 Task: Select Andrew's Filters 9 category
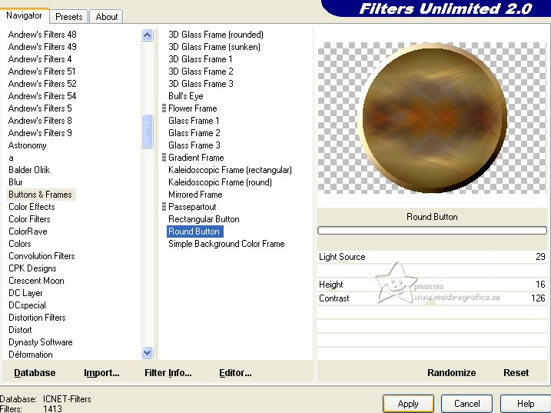tap(40, 133)
